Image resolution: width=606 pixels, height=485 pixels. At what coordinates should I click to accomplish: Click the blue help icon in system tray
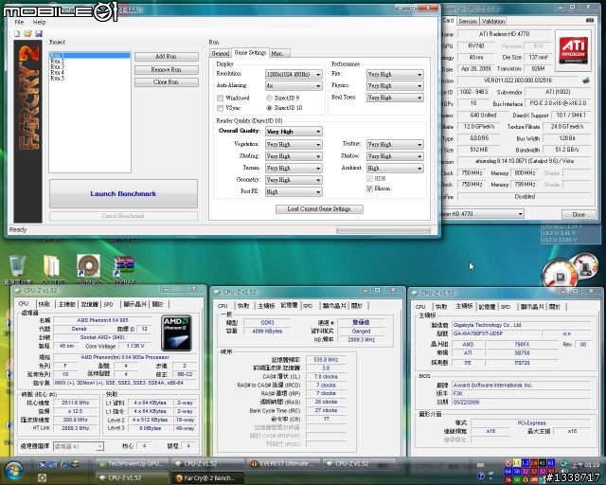pos(481,476)
